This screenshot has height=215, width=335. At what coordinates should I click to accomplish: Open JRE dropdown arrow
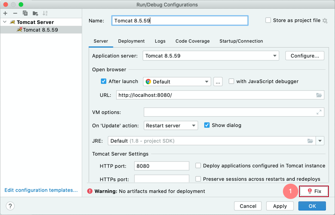click(x=320, y=141)
